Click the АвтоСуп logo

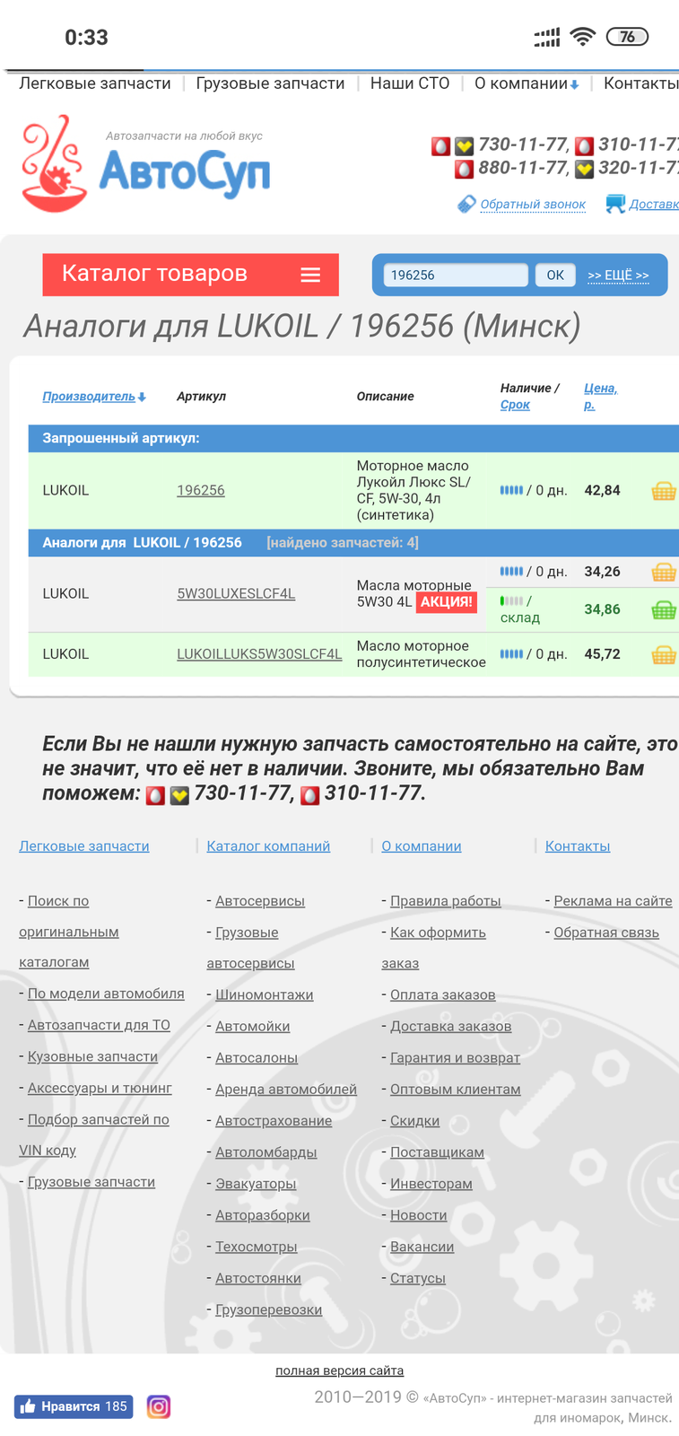pyautogui.click(x=145, y=164)
